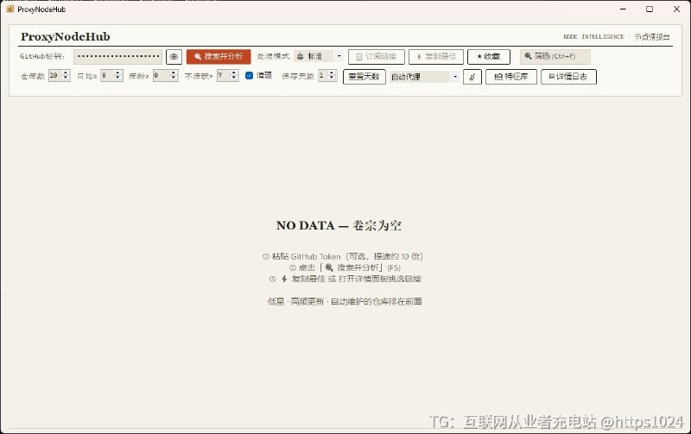This screenshot has height=434, width=691.
Task: Click the 复制最佳 lightning button
Action: [x=436, y=57]
